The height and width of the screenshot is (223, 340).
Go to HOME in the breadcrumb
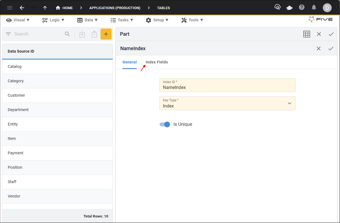click(64, 8)
